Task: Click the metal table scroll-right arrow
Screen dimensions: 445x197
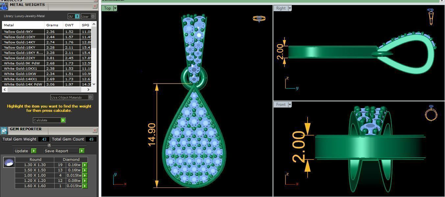Action: [x=88, y=89]
